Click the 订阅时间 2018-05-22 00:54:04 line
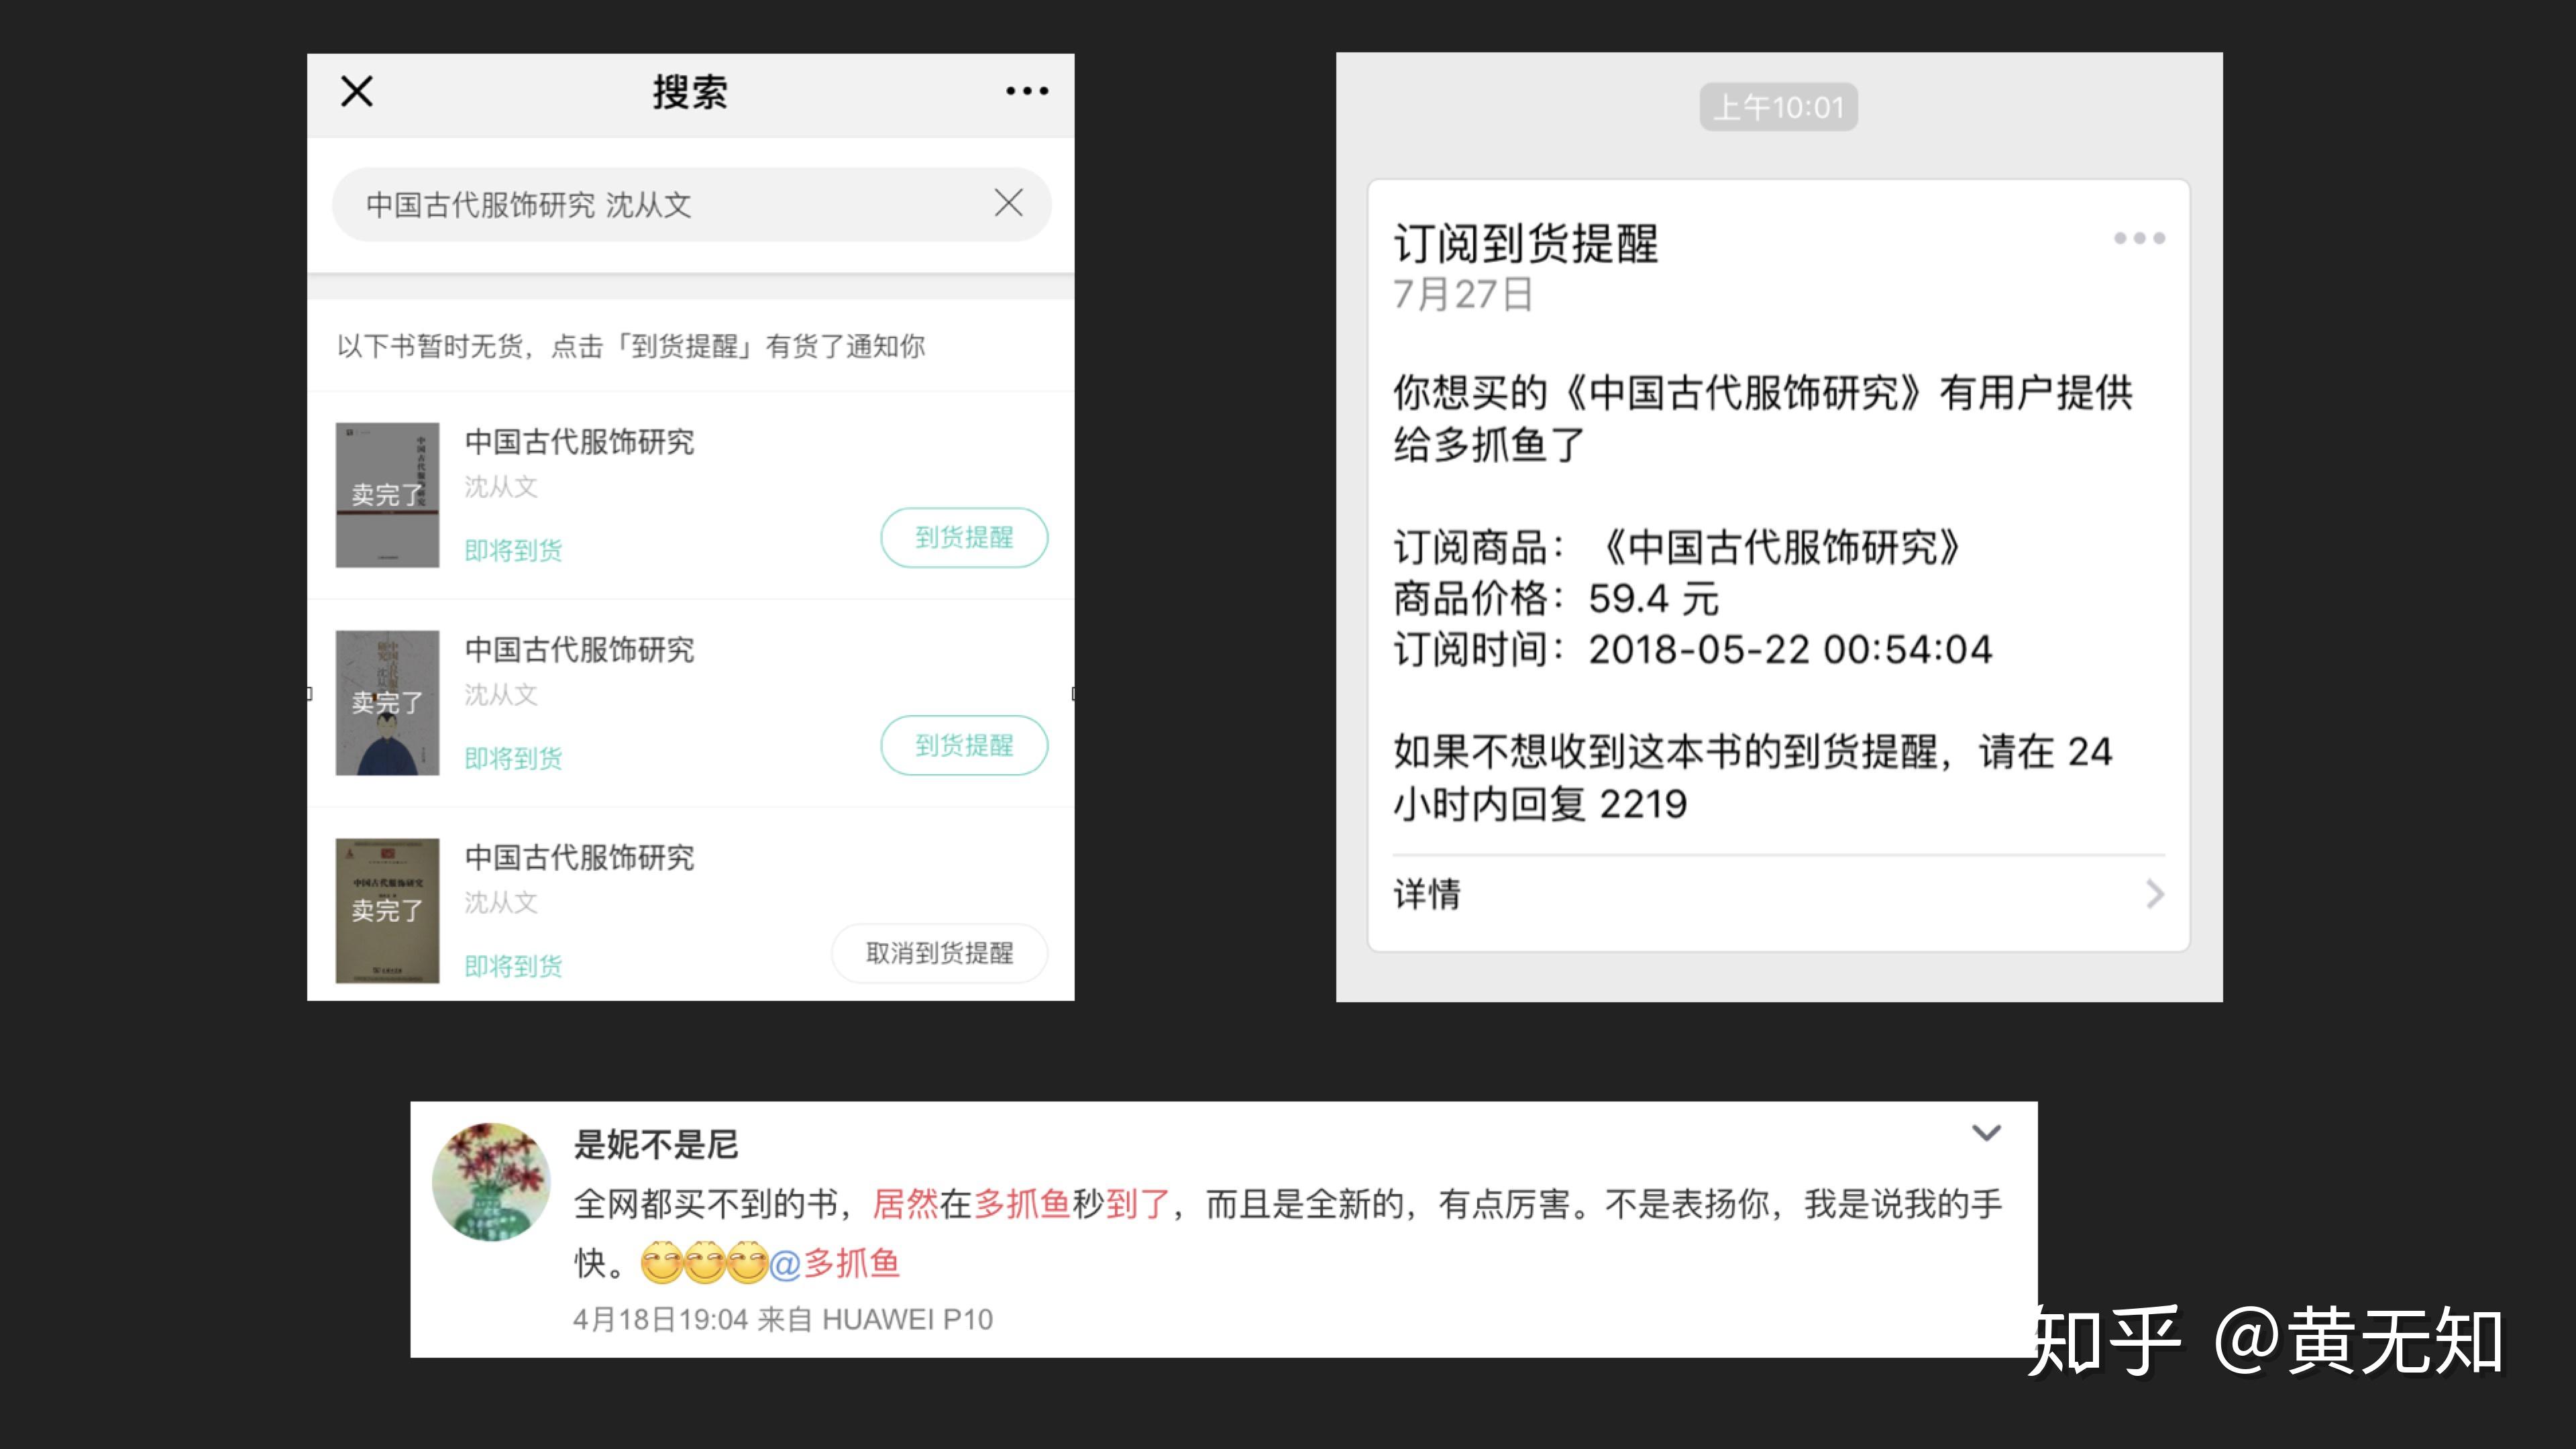The width and height of the screenshot is (2576, 1449). [1692, 650]
